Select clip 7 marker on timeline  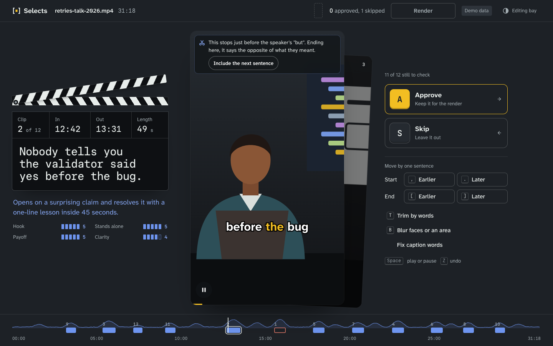[358, 330]
